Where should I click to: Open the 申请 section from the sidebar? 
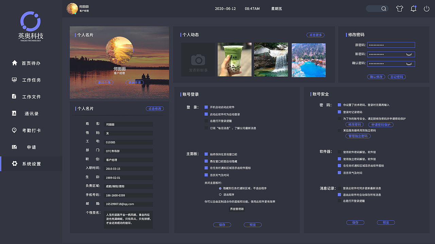tap(14, 147)
